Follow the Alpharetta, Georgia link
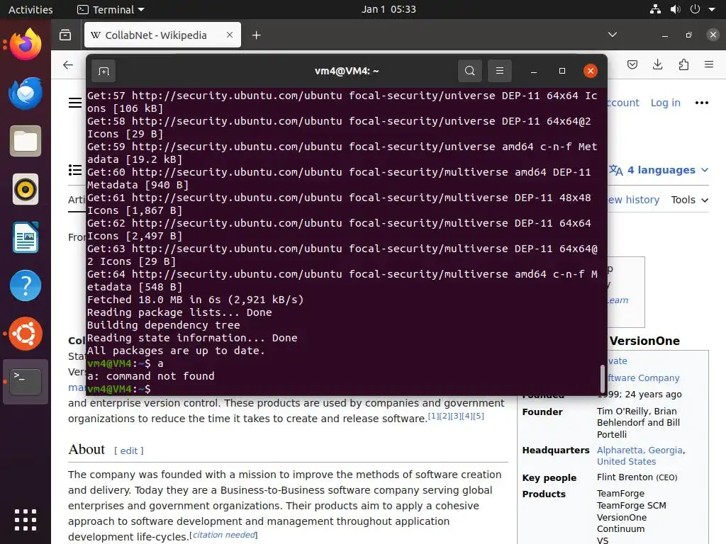The width and height of the screenshot is (726, 544). [x=640, y=450]
